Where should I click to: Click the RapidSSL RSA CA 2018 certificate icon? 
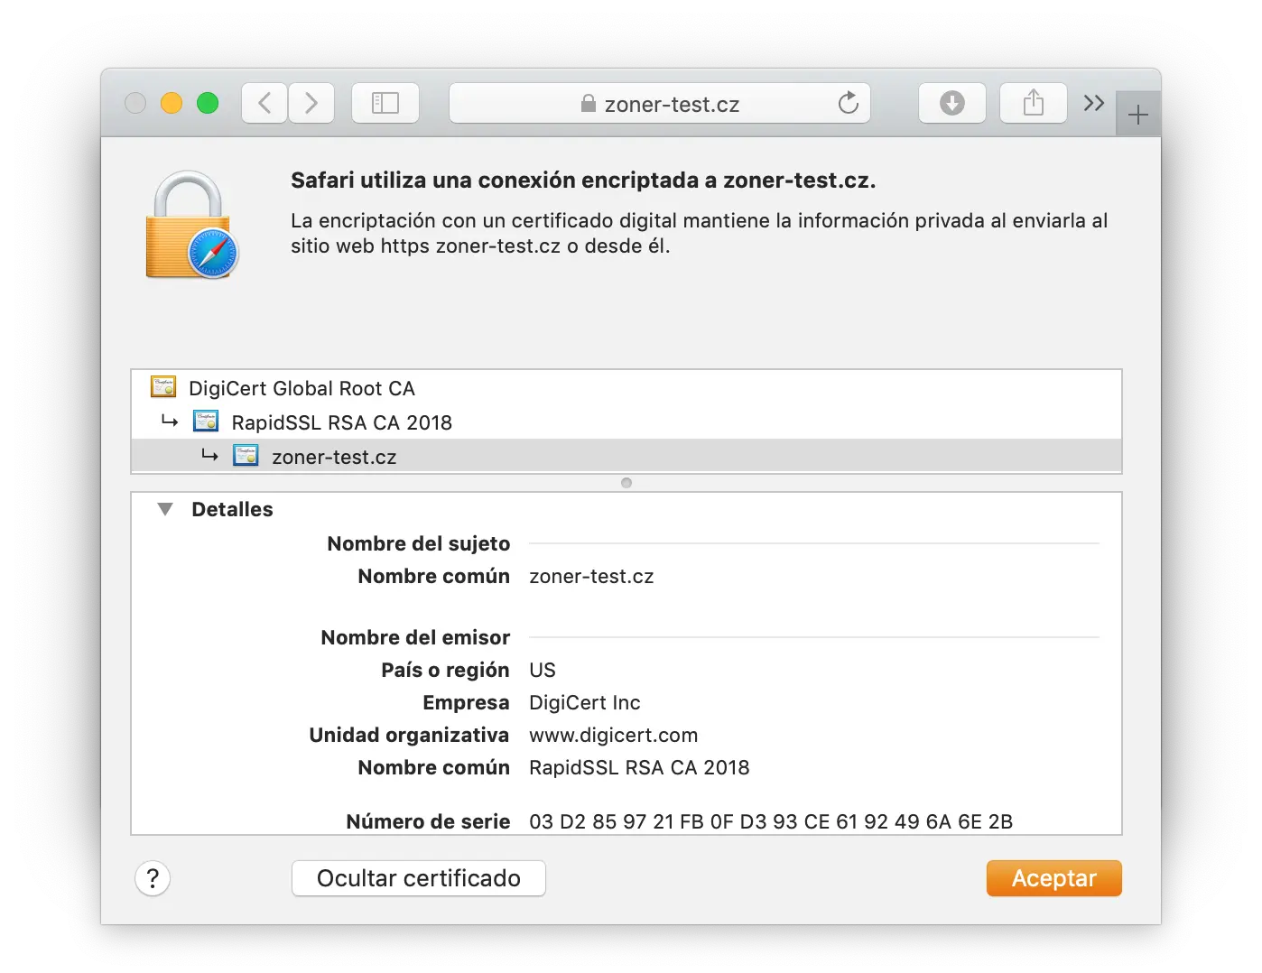(x=206, y=422)
